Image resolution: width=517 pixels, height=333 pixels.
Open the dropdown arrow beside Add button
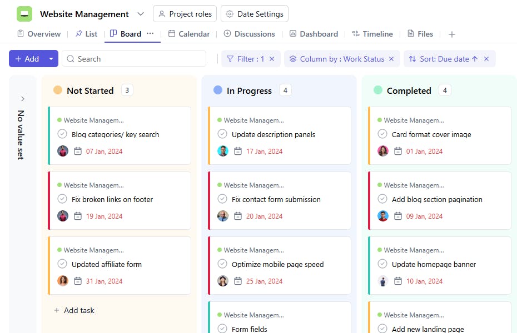pos(51,59)
